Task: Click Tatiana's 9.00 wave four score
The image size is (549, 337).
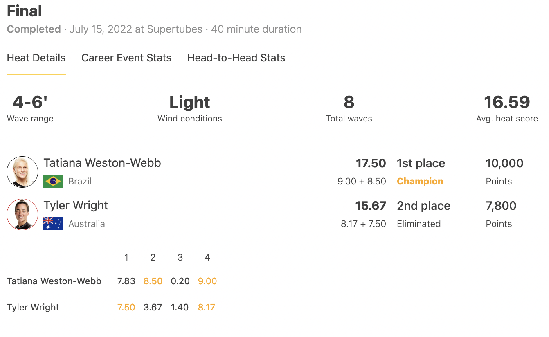Action: click(x=207, y=281)
